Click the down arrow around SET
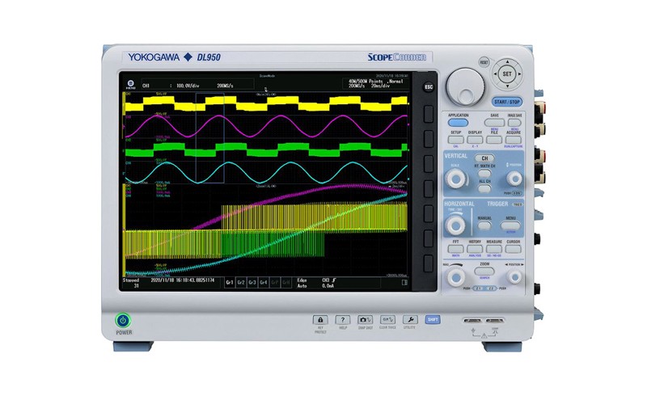This screenshot has height=404, width=647. click(x=508, y=86)
